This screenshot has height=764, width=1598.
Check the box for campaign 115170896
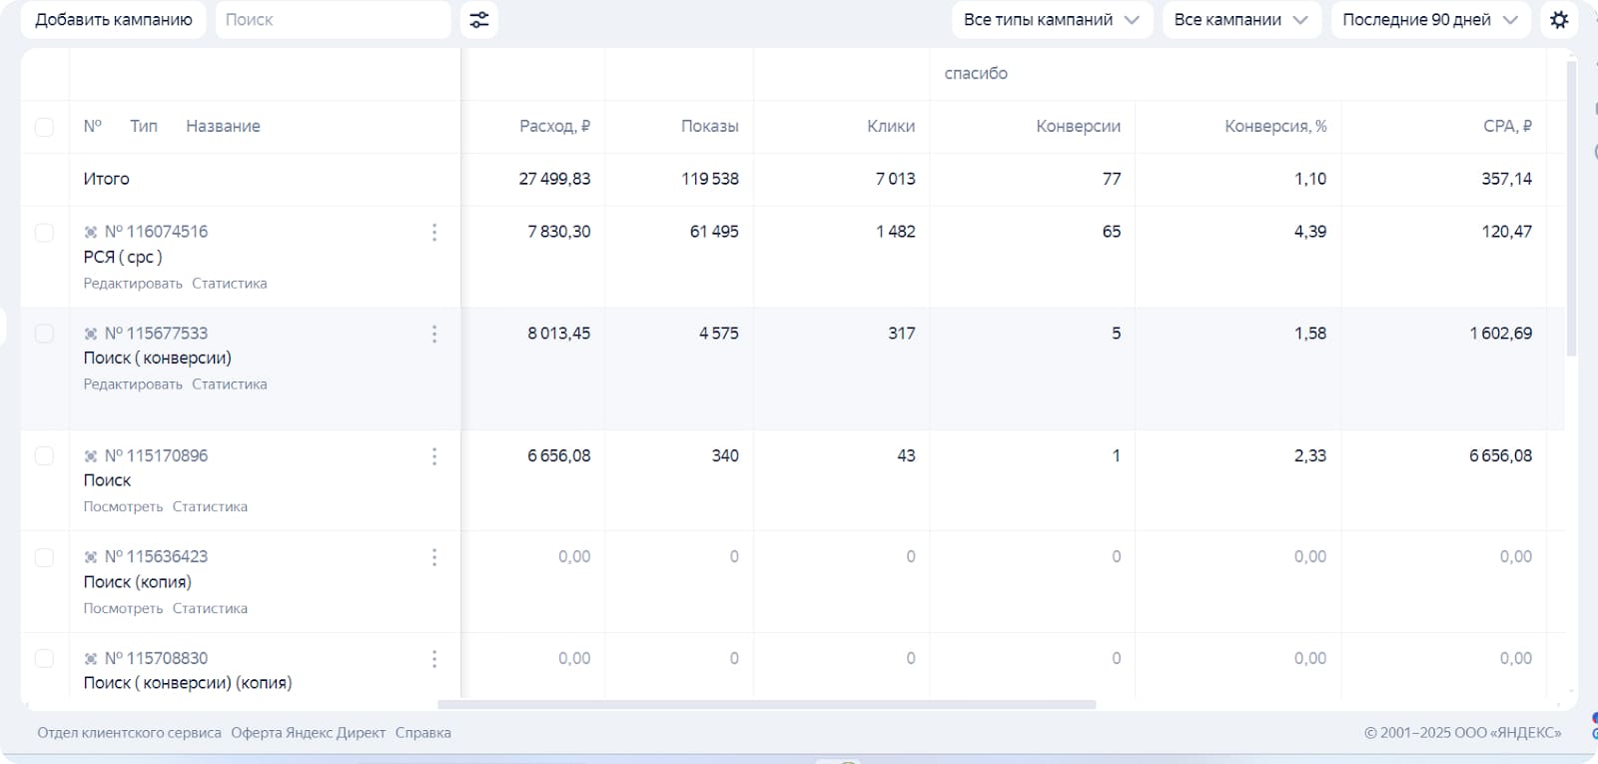point(44,456)
